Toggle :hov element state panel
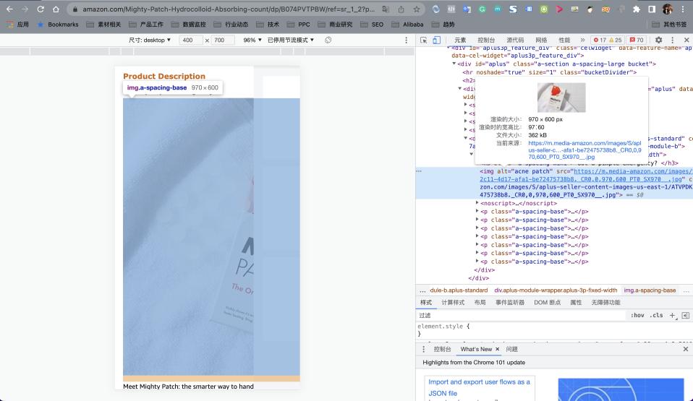This screenshot has width=693, height=401. click(637, 315)
